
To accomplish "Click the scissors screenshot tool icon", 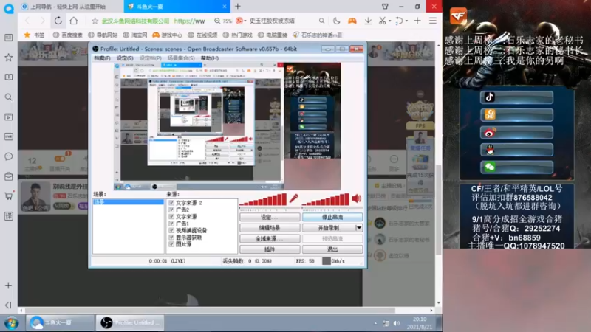I will point(382,21).
